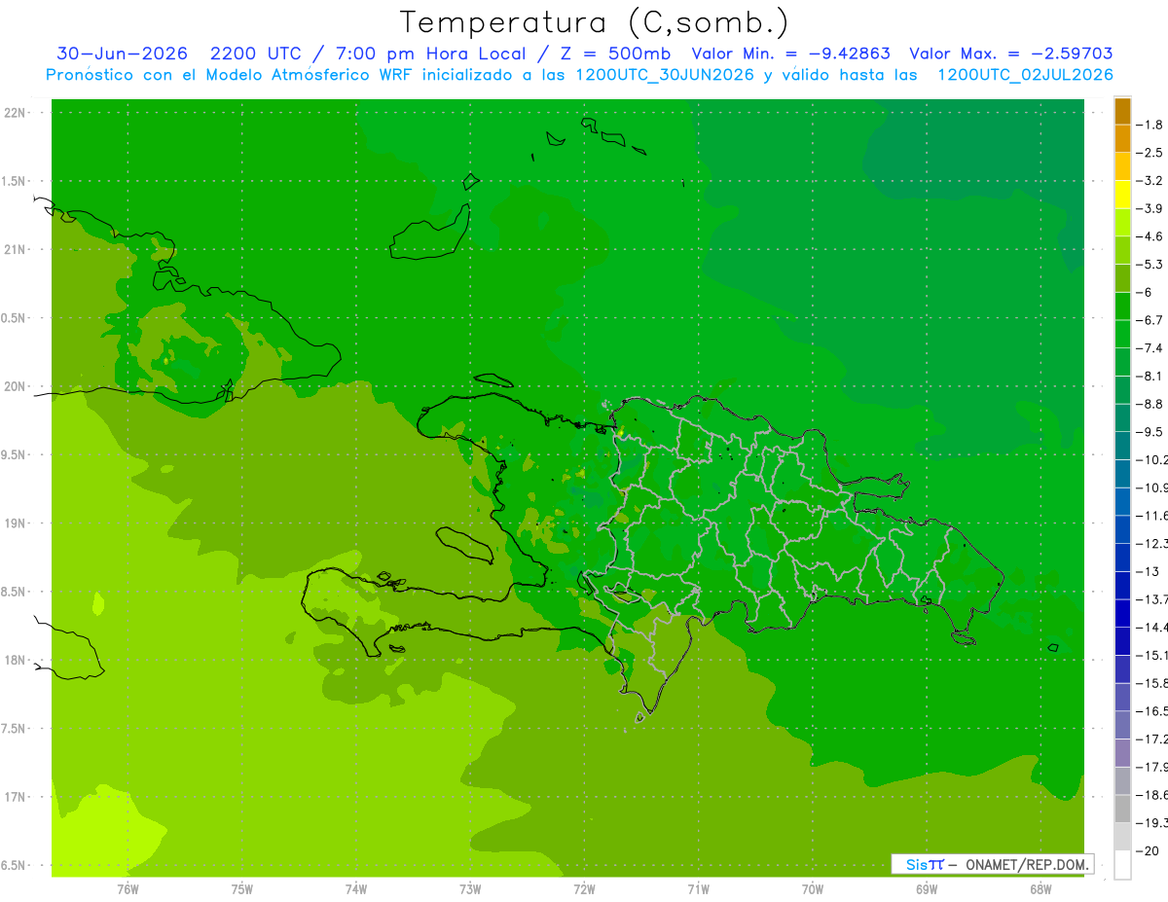
Task: Click the "71W" longitude label
Action: pos(698,888)
